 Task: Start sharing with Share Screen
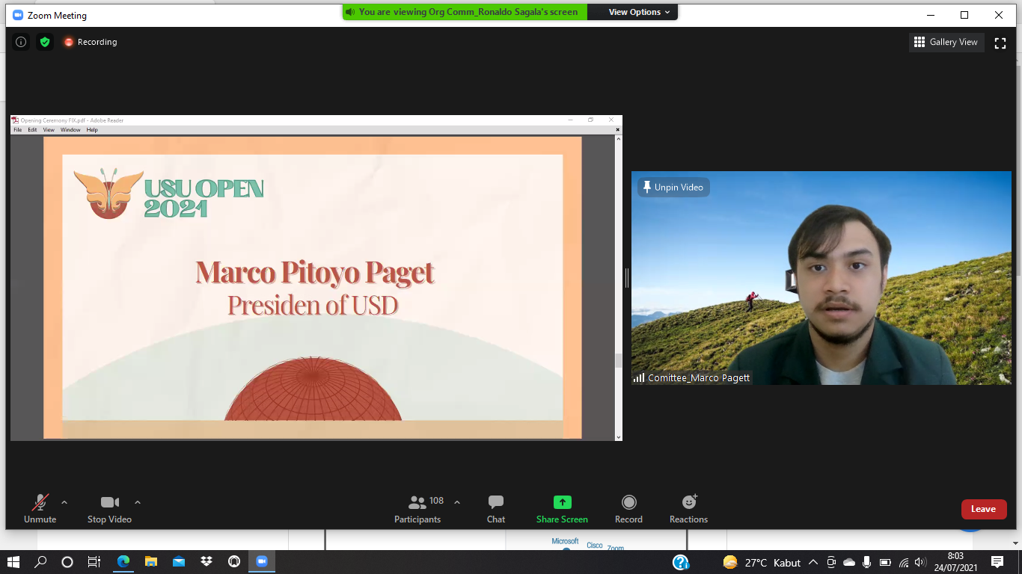562,508
